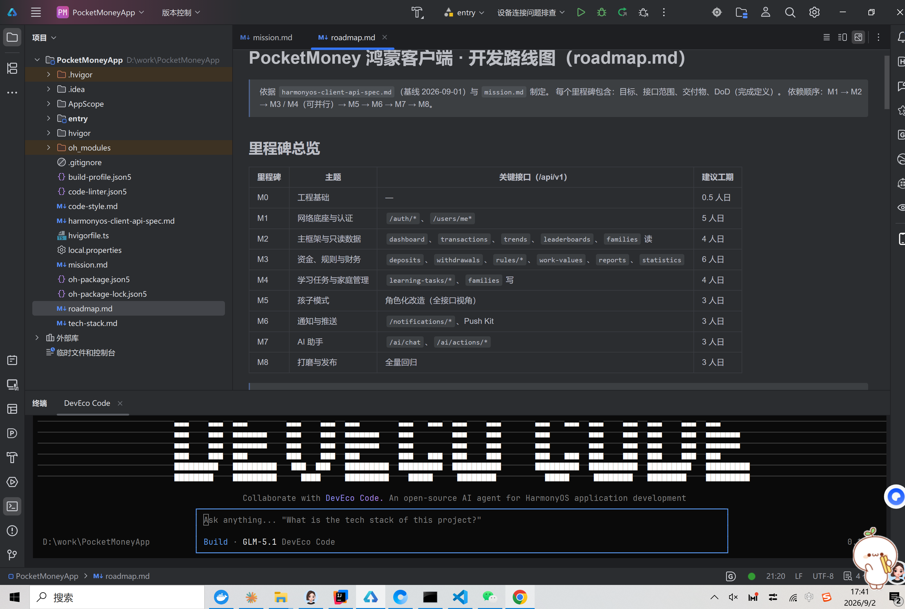
Task: Close the roadmap.md tab
Action: pos(385,37)
